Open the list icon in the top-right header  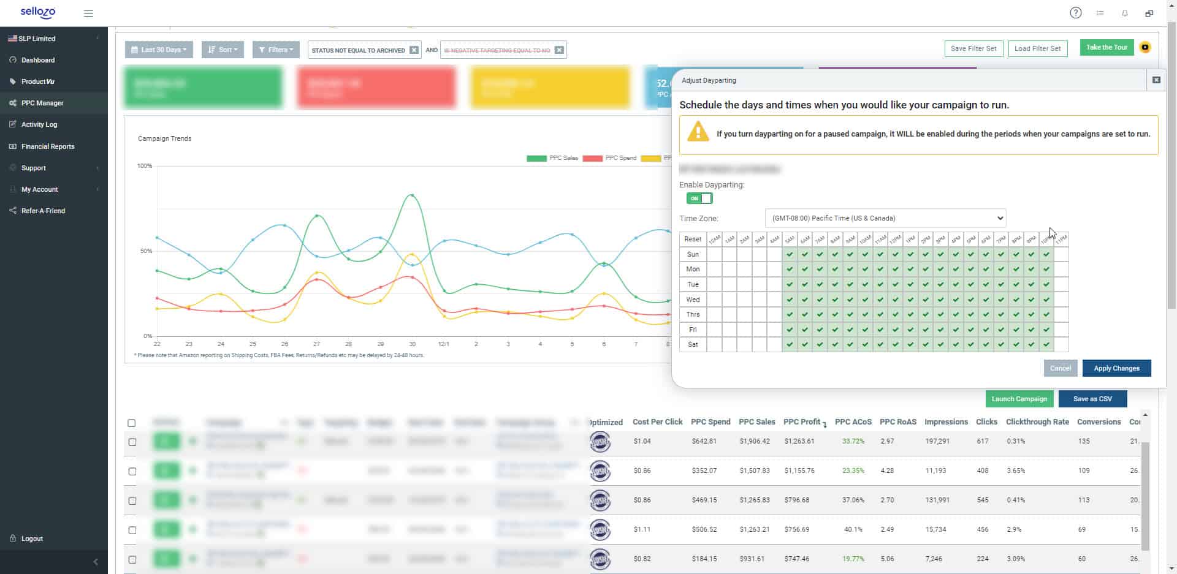(1100, 12)
